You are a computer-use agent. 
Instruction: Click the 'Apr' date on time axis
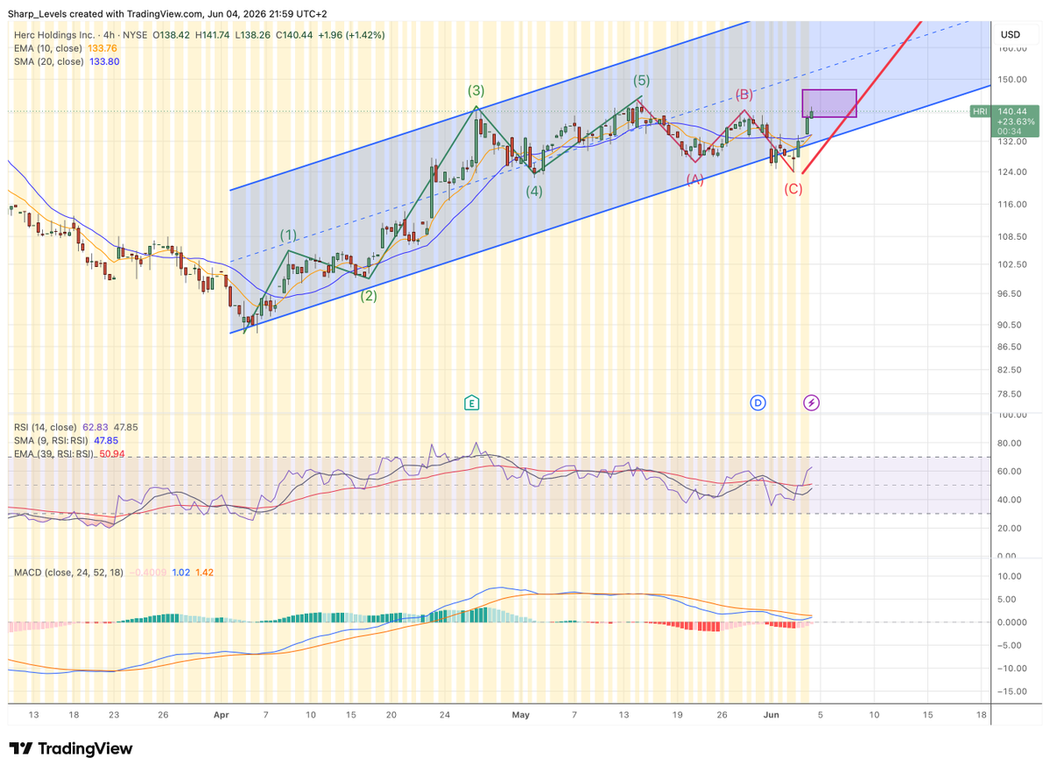pos(221,714)
